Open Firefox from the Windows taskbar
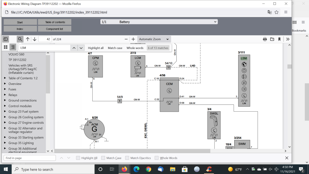This screenshot has height=174, width=309. [124, 169]
